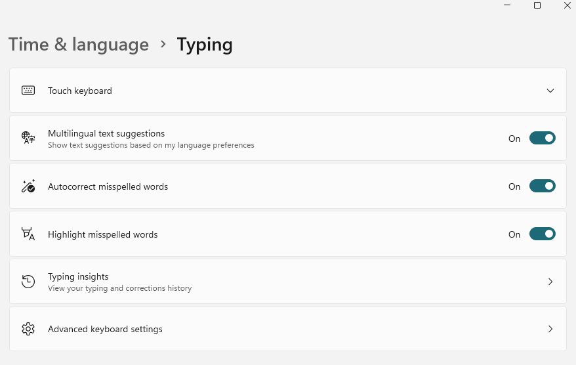Select the Touch keyboard label
Screen dimensions: 576x365
(80, 91)
